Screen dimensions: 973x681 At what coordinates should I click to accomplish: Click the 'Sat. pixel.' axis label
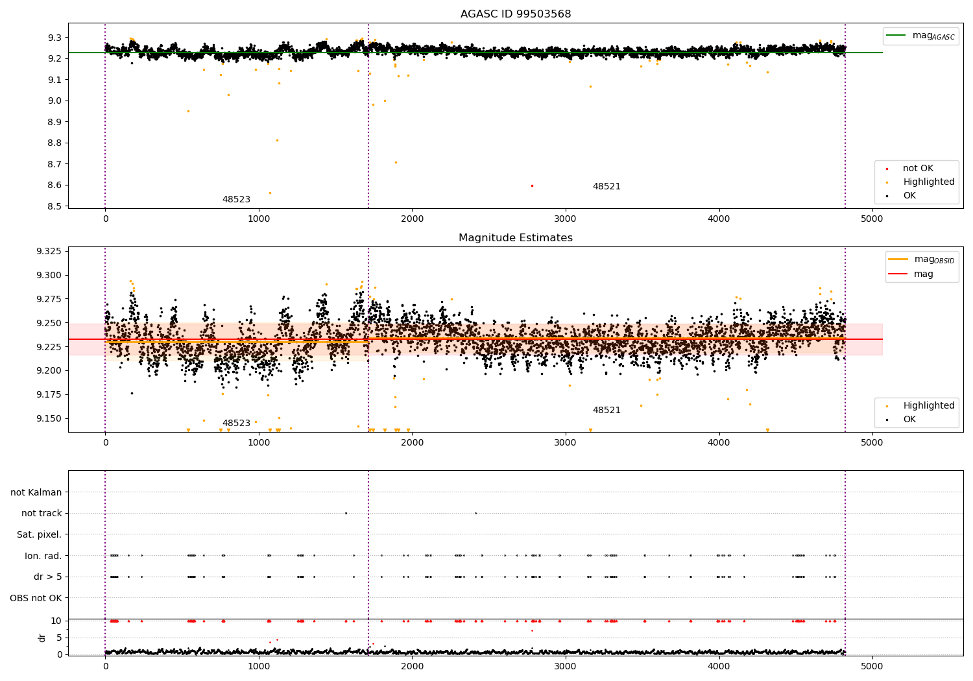pos(40,535)
